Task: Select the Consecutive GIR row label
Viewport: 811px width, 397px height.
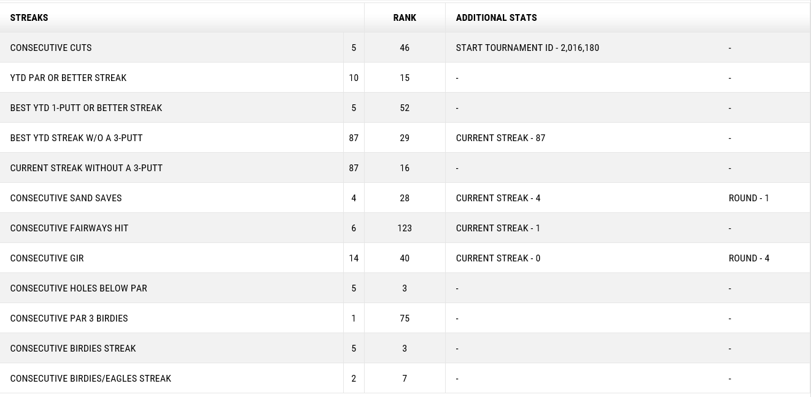Action: pyautogui.click(x=47, y=258)
